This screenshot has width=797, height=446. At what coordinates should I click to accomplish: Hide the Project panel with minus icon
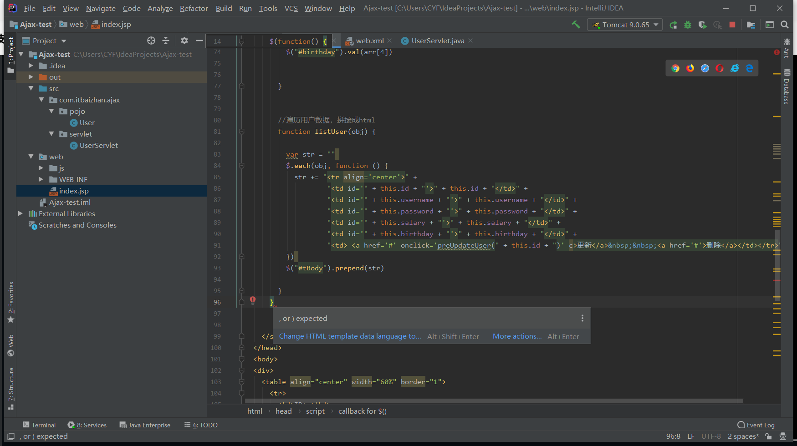199,41
